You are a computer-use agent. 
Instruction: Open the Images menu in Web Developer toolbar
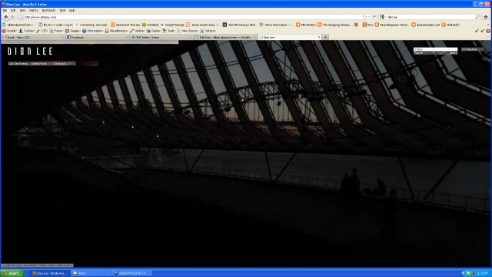[73, 31]
